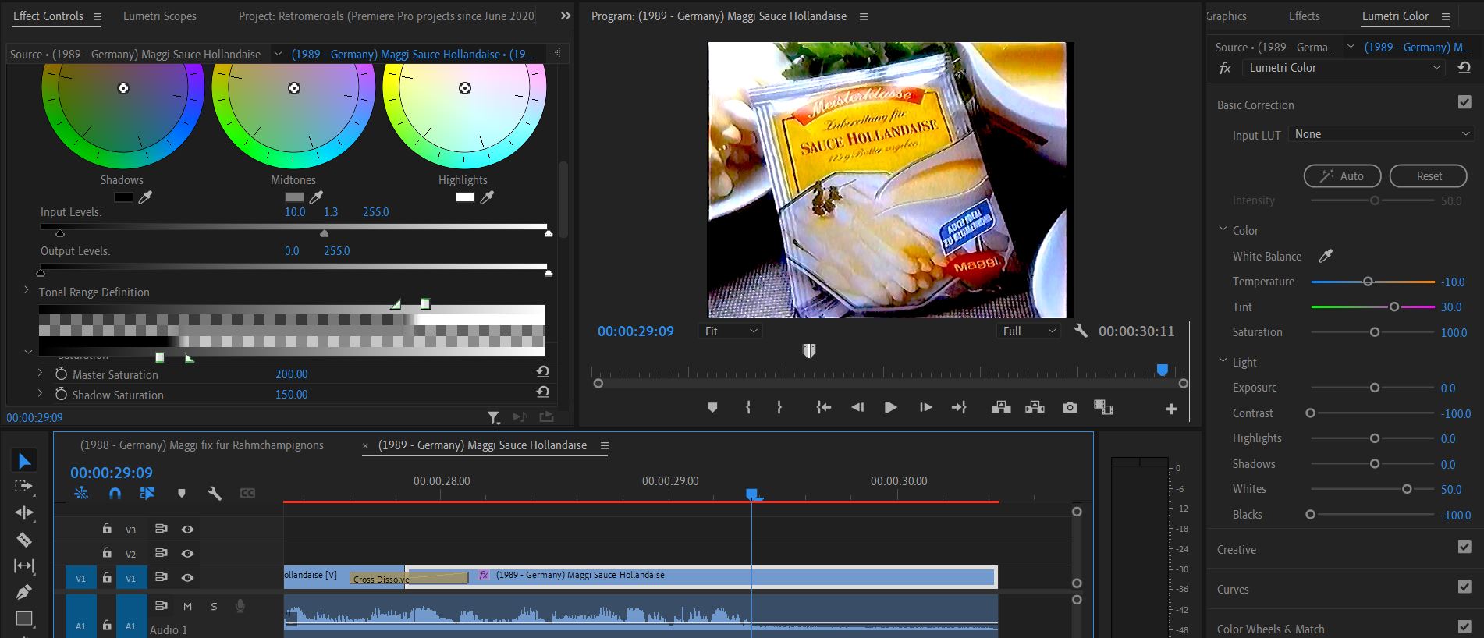Reset the Master Saturation parameter
The width and height of the screenshot is (1484, 638).
point(543,373)
